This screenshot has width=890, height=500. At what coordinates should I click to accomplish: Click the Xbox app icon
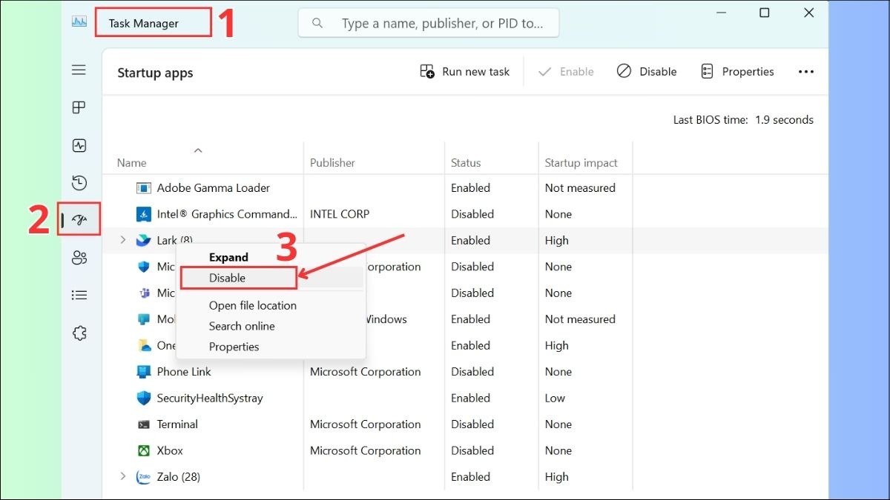144,450
